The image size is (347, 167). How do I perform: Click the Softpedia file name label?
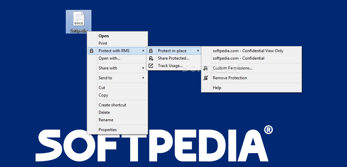[x=79, y=30]
